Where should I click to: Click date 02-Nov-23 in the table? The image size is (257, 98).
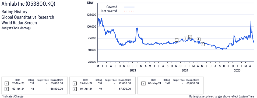tap(18, 83)
